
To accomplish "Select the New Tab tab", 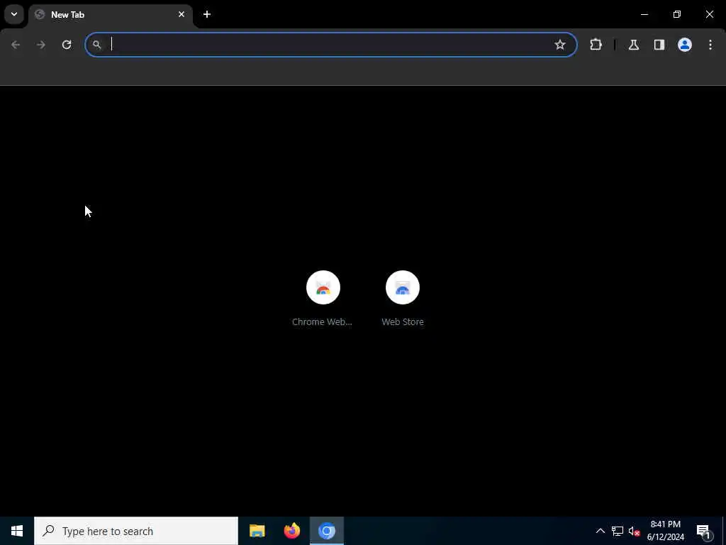I will [x=111, y=15].
